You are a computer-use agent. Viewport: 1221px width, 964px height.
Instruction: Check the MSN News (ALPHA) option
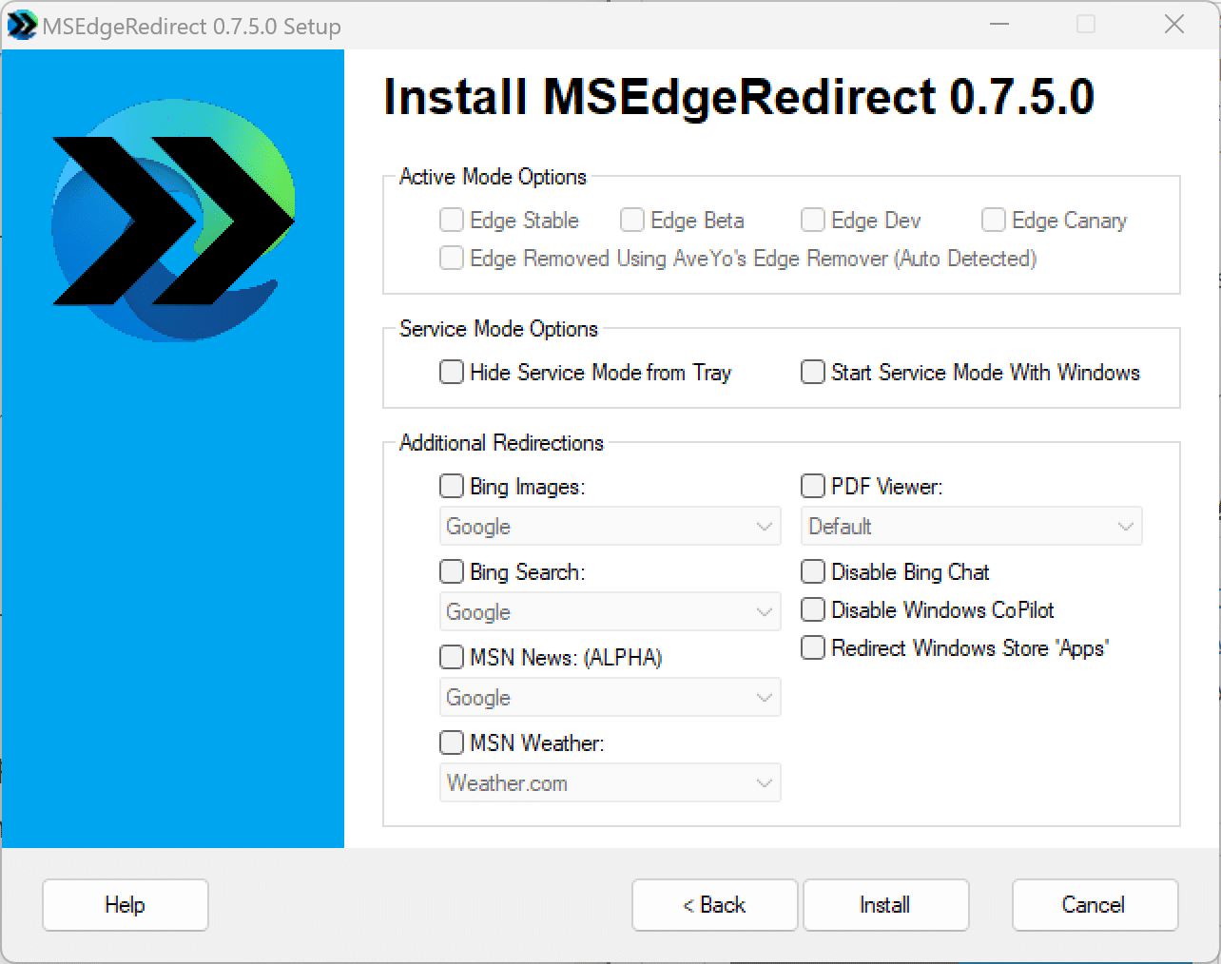[x=451, y=657]
